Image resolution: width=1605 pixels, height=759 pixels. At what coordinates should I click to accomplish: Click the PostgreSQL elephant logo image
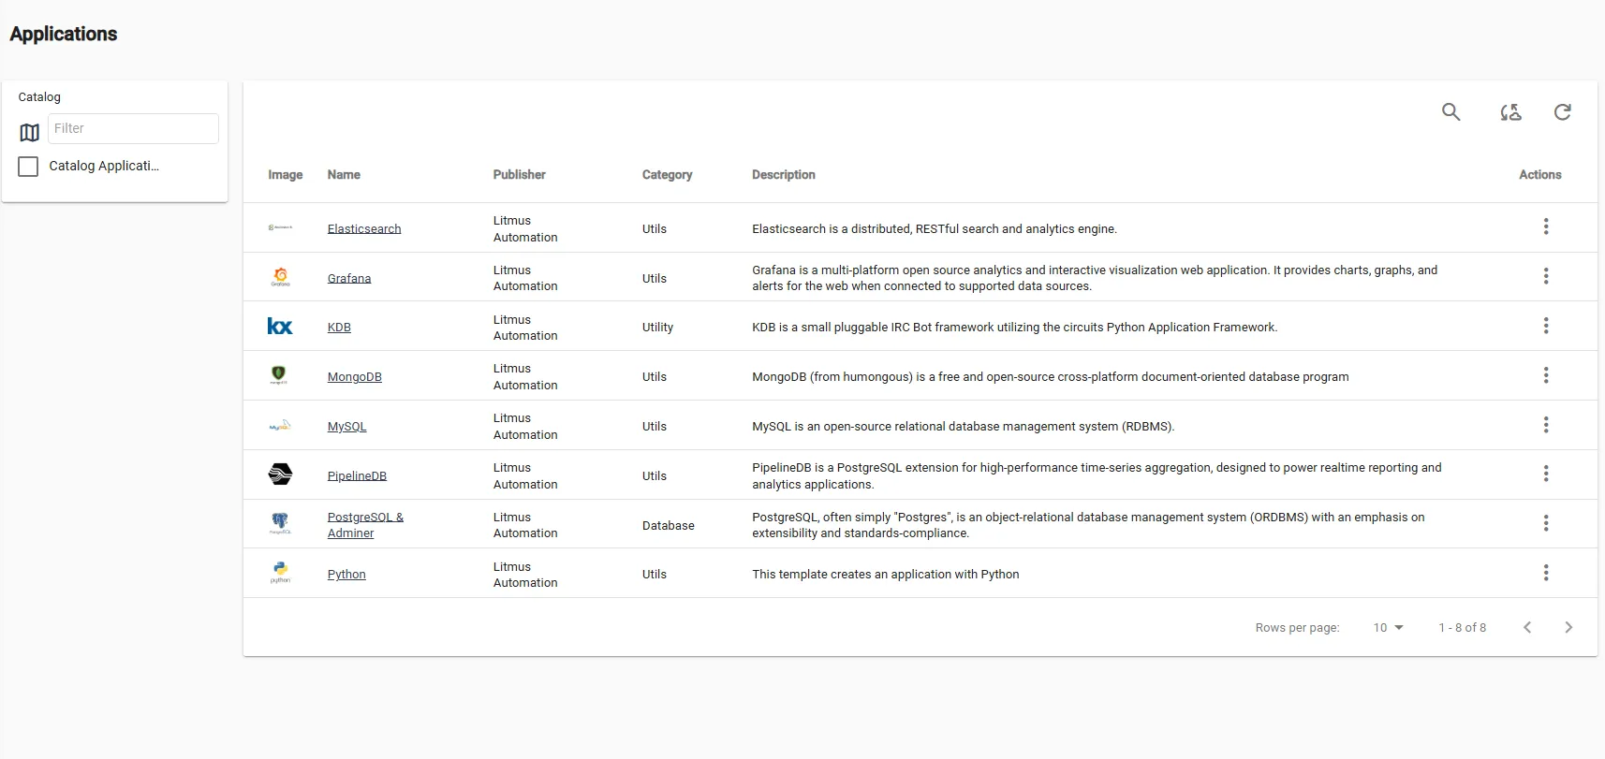click(x=280, y=523)
